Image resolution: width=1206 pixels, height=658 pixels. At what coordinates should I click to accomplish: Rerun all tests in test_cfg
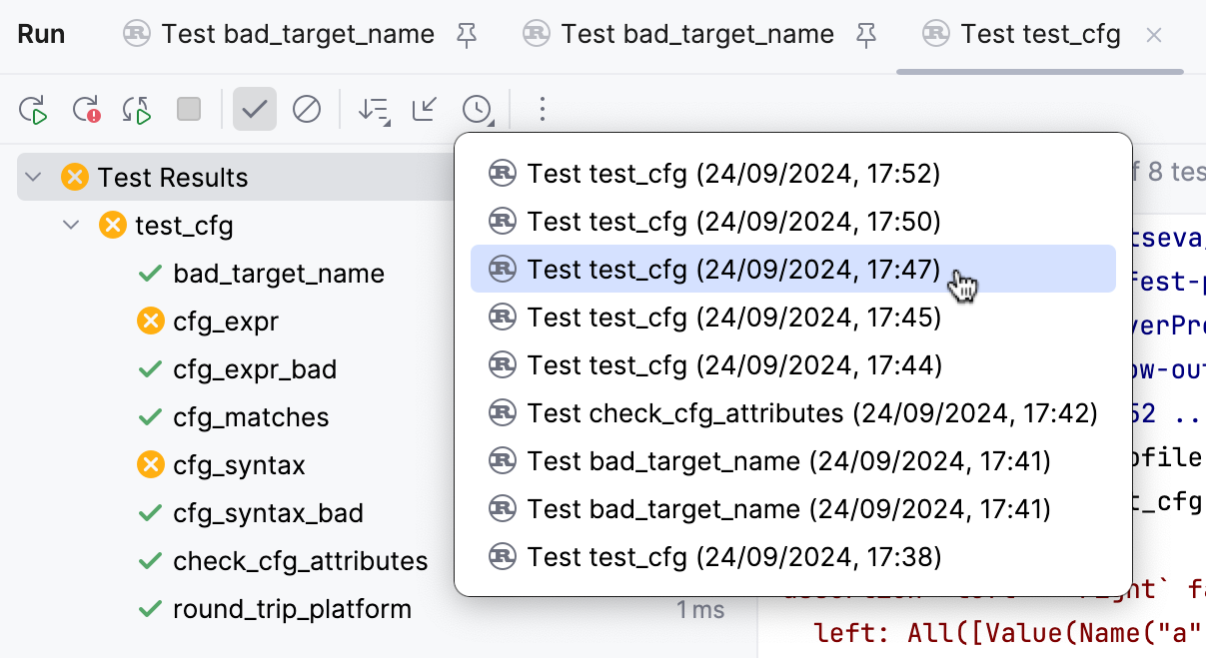pos(33,109)
